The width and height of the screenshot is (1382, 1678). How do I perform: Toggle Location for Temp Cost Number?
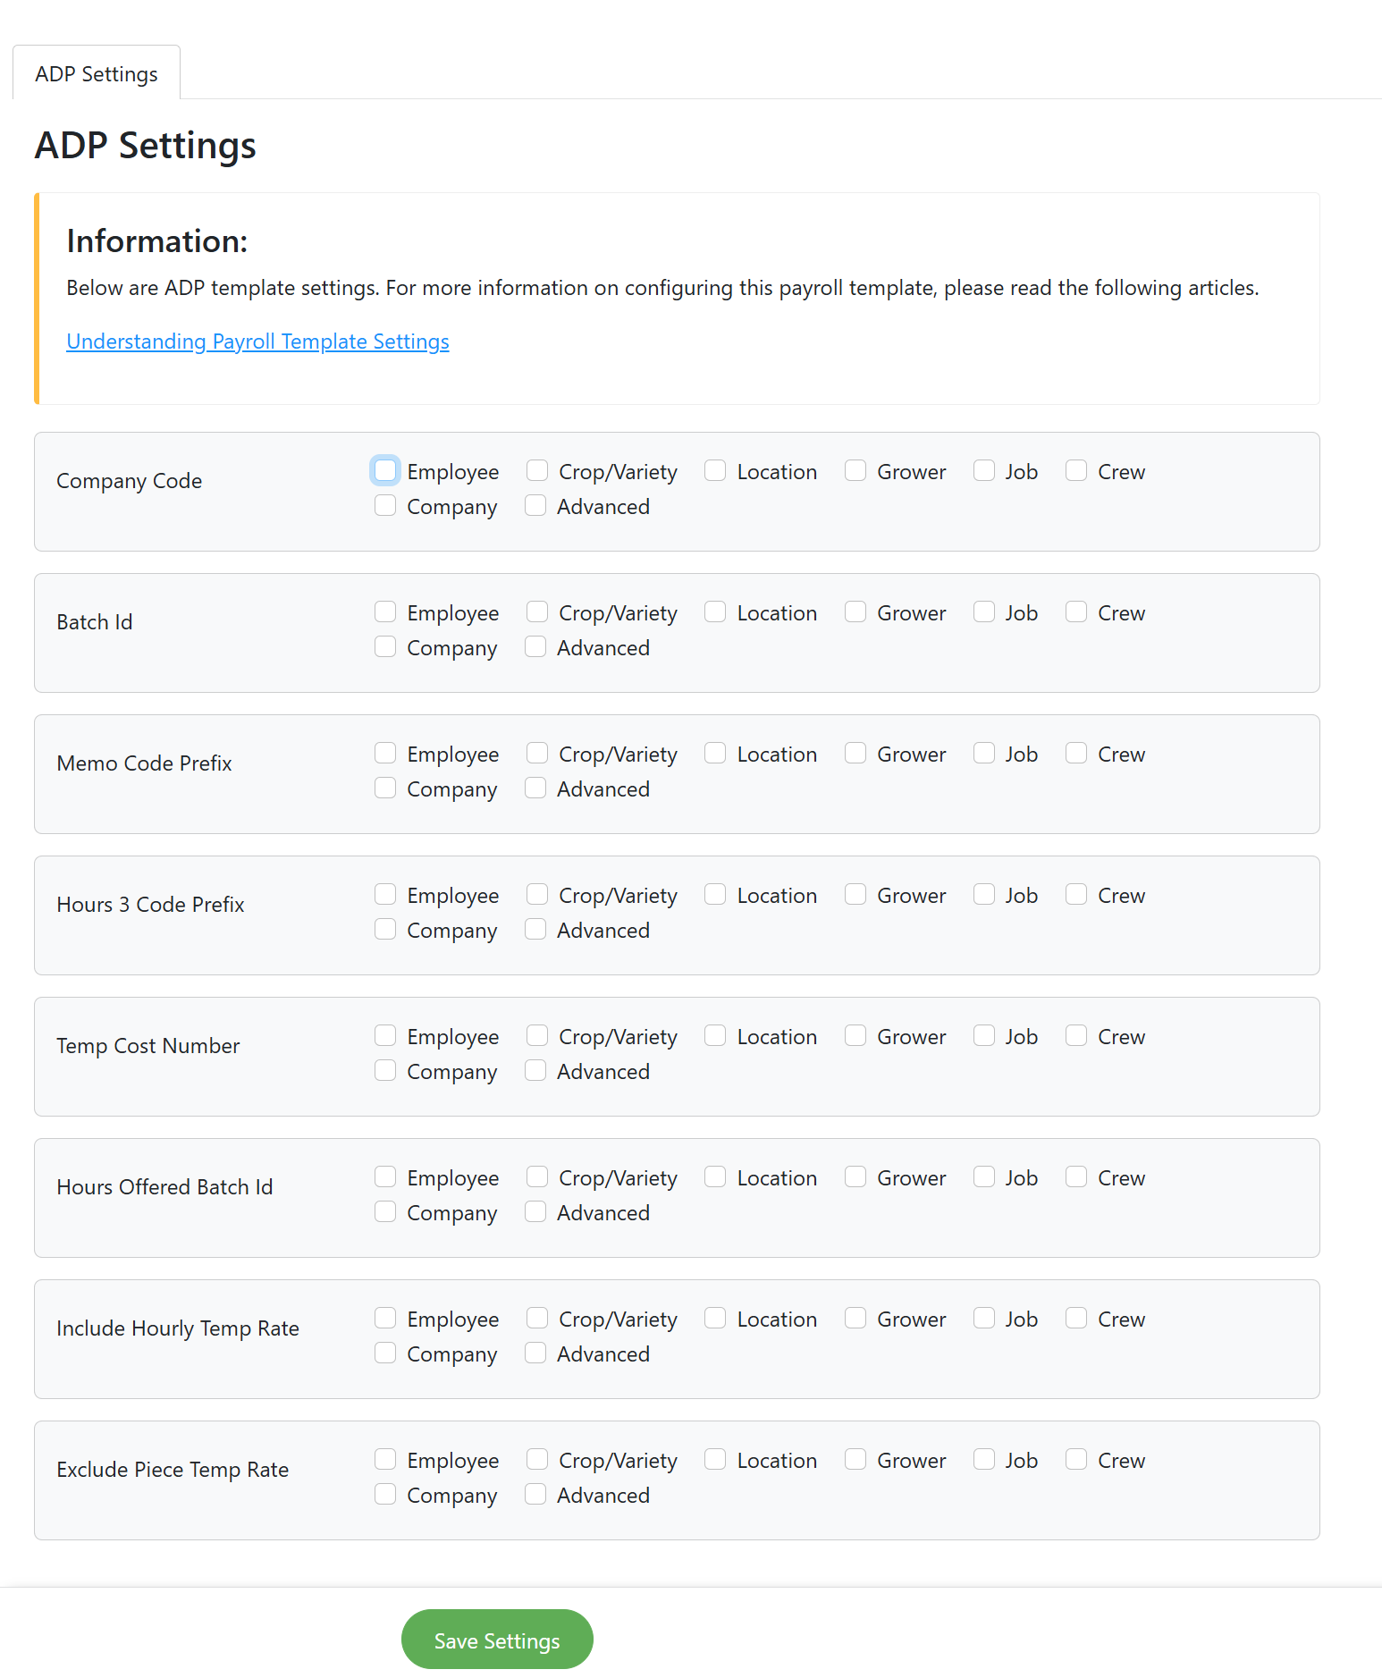coord(715,1035)
